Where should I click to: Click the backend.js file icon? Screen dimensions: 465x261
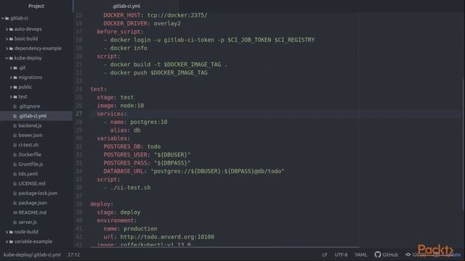pos(15,125)
